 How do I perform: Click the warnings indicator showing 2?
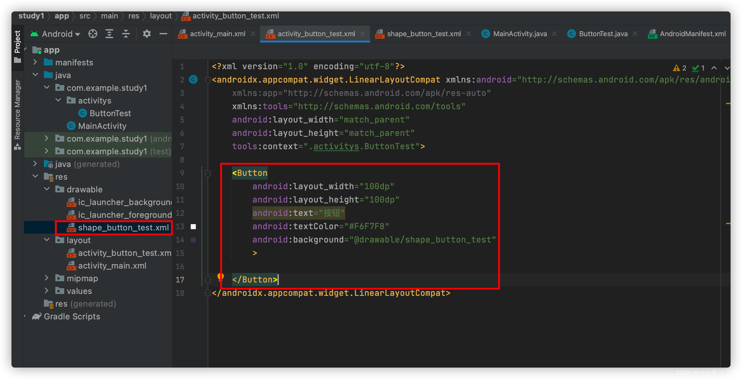pyautogui.click(x=679, y=68)
